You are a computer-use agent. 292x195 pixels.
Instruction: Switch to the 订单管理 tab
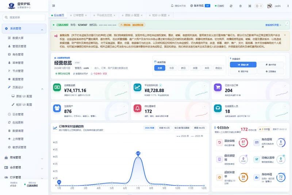(78, 15)
